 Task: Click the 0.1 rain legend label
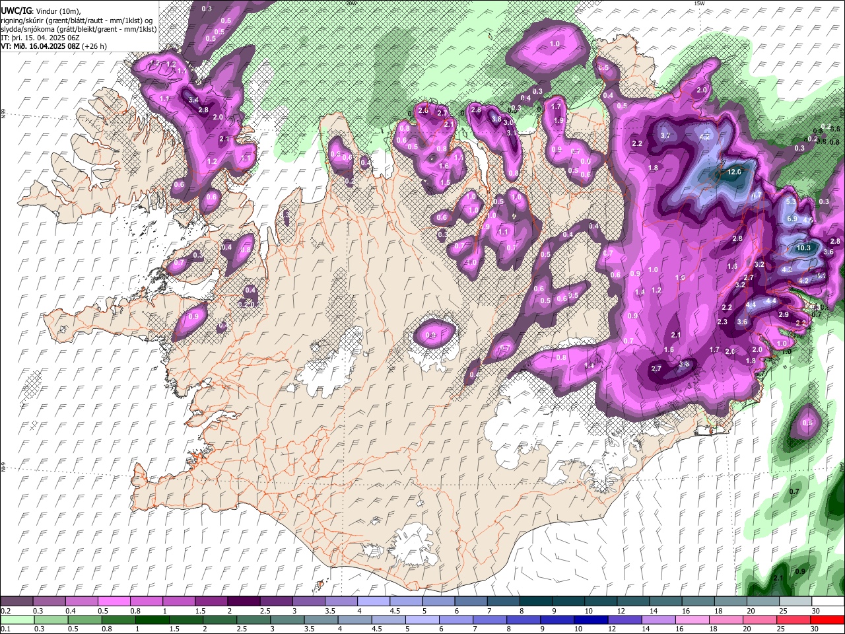click(5, 629)
